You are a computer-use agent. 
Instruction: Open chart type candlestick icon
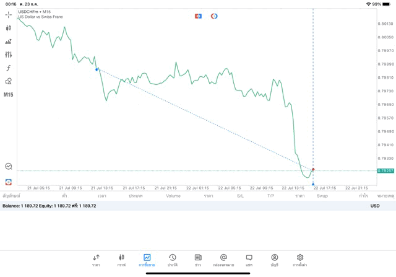(x=8, y=28)
